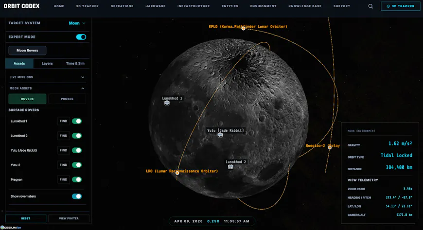Viewport: 423px width, 230px height.
Task: Toggle Lunokhod 1 visibility switch
Action: 77,121
